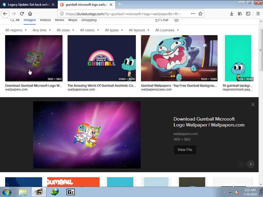Expand the All regions filter
This screenshot has height=197, width=263.
(x=16, y=30)
